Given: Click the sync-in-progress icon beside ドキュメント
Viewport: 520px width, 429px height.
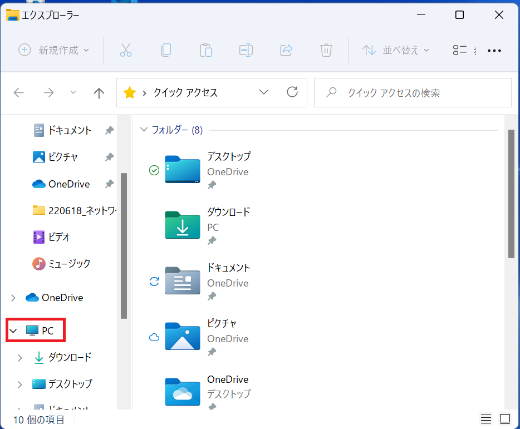Looking at the screenshot, I should [154, 282].
